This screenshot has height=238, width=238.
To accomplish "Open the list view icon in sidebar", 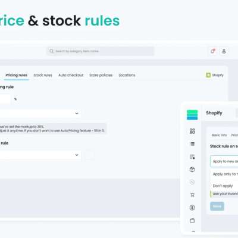I will click(x=192, y=144).
